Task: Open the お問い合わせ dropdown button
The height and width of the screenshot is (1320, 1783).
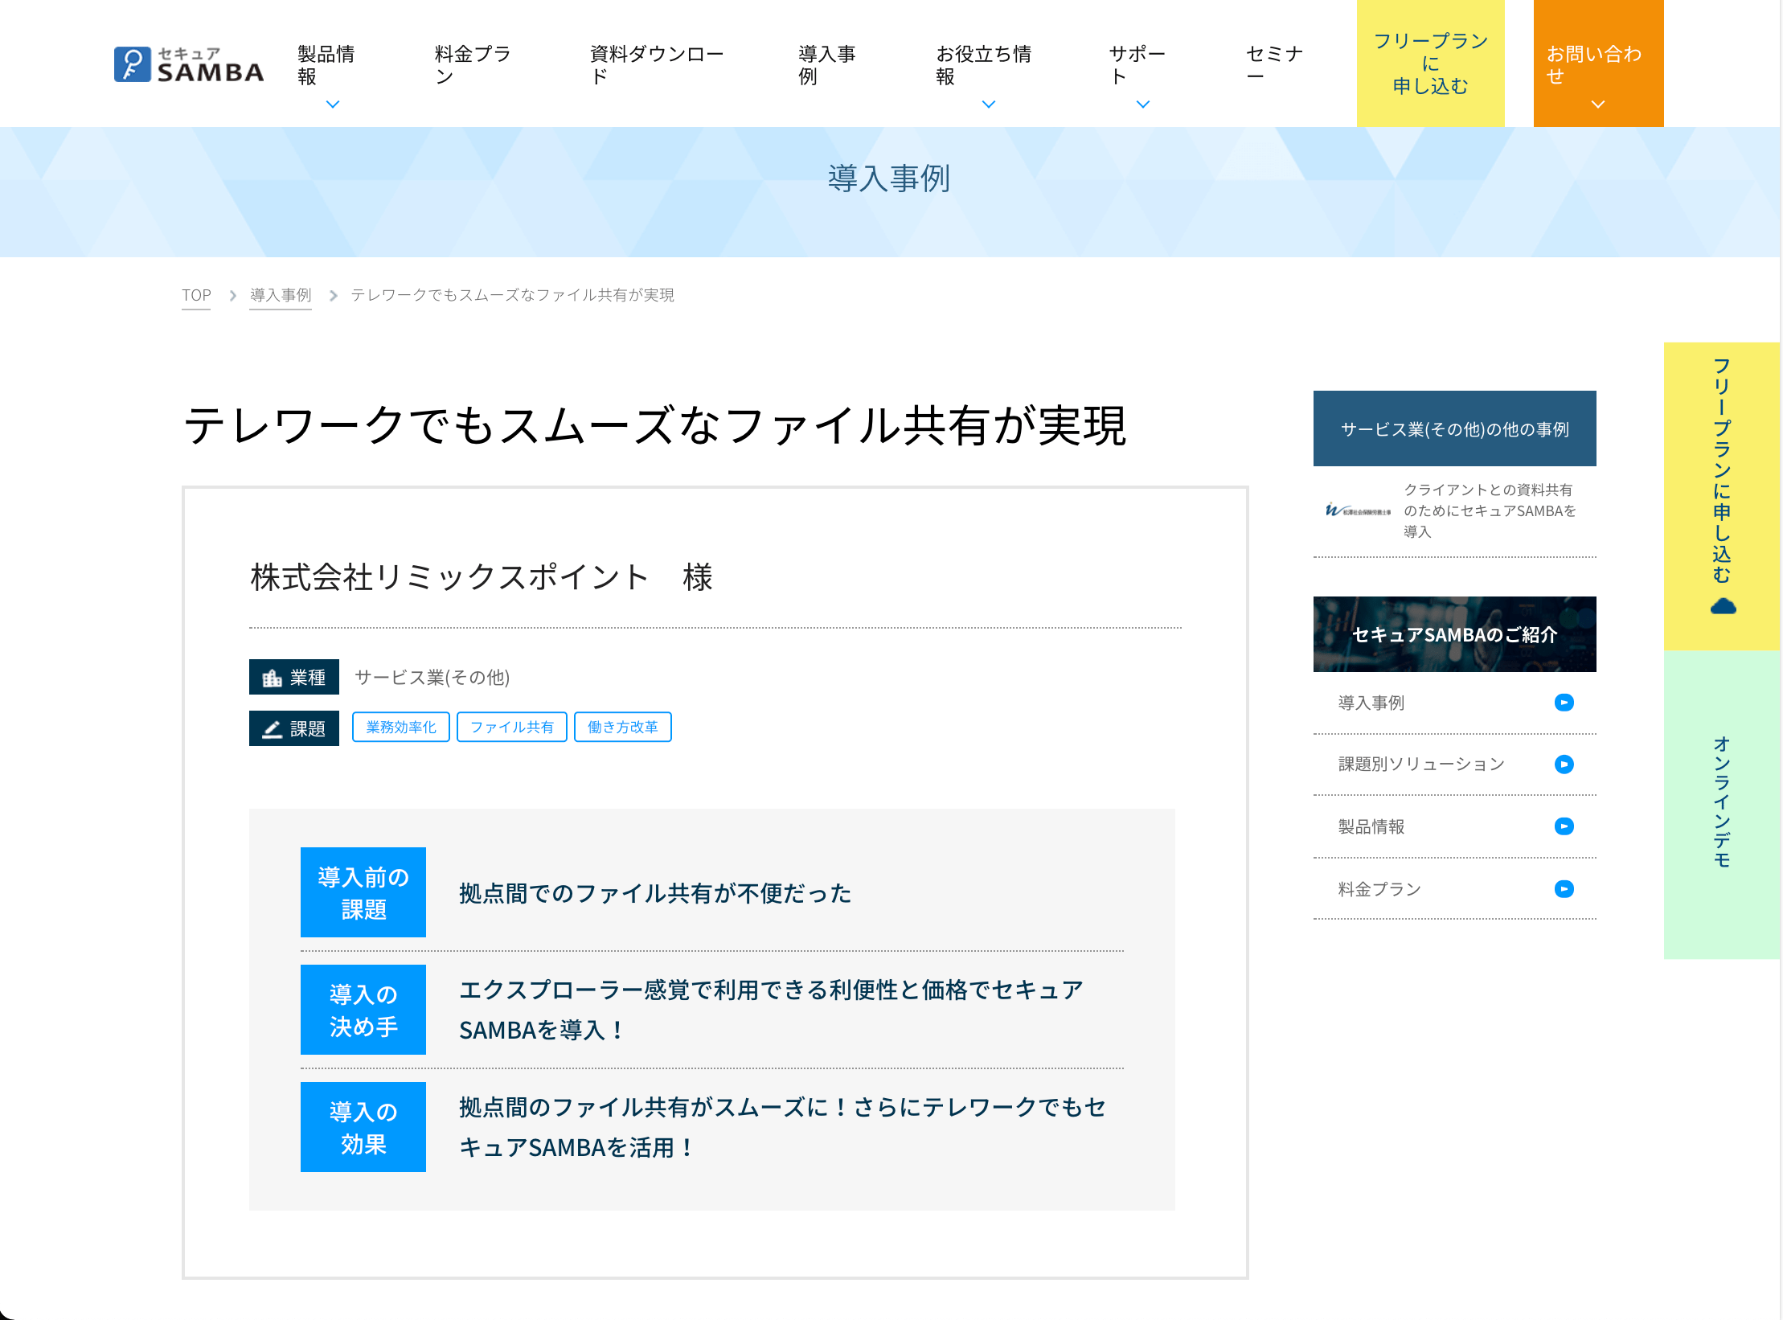Action: tap(1598, 64)
